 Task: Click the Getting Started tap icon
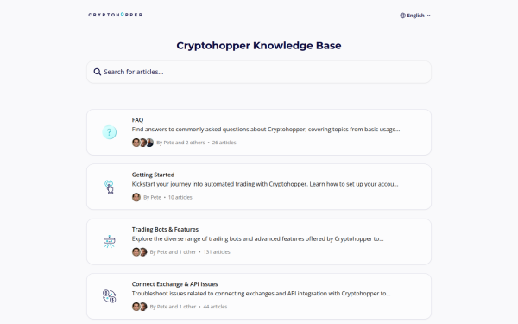click(x=110, y=187)
